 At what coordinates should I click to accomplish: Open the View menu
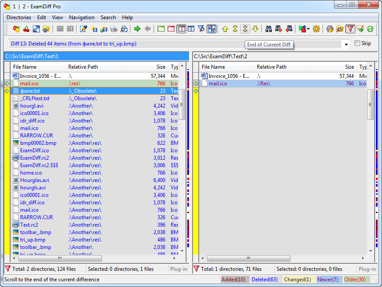[x=57, y=17]
